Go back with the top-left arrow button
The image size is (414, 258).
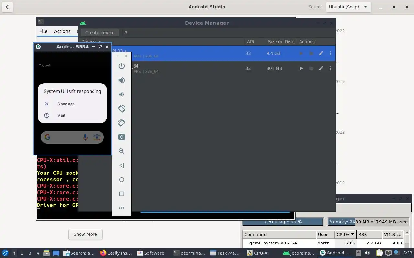point(7,7)
